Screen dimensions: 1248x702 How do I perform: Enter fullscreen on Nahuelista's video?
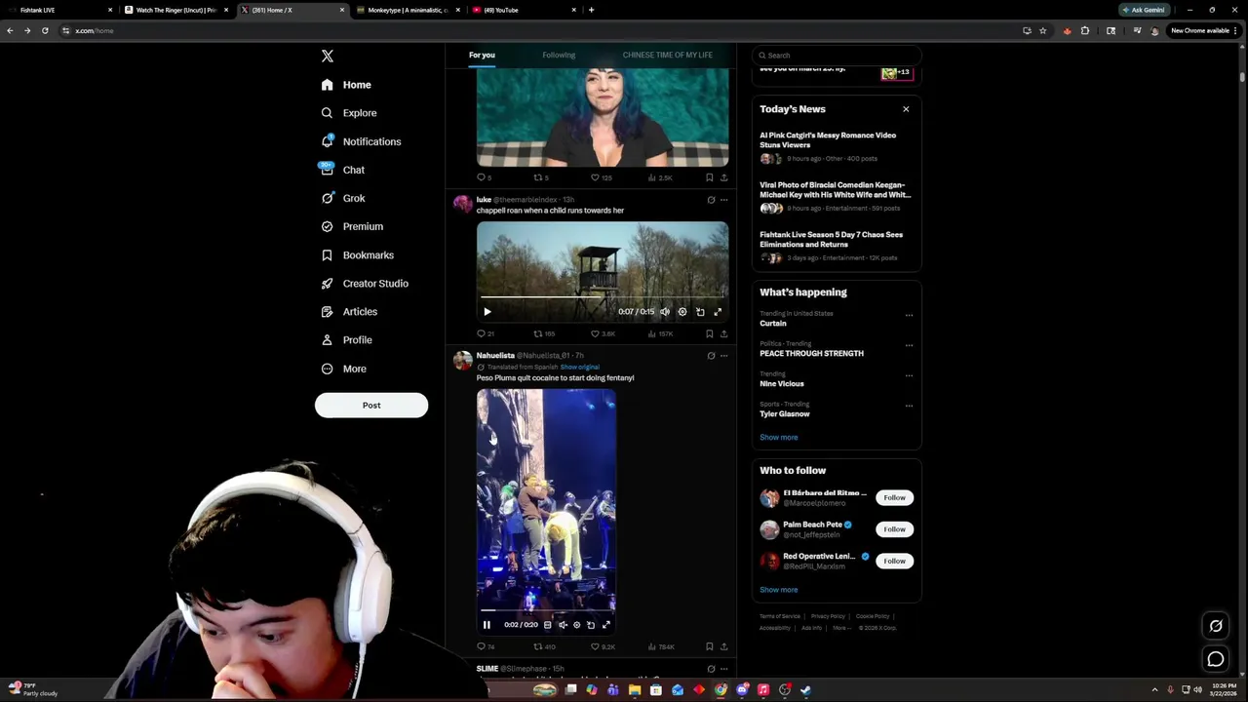click(605, 625)
